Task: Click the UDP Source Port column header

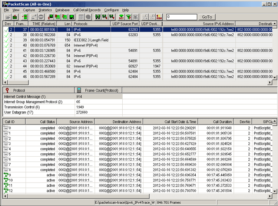Action: (x=125, y=24)
